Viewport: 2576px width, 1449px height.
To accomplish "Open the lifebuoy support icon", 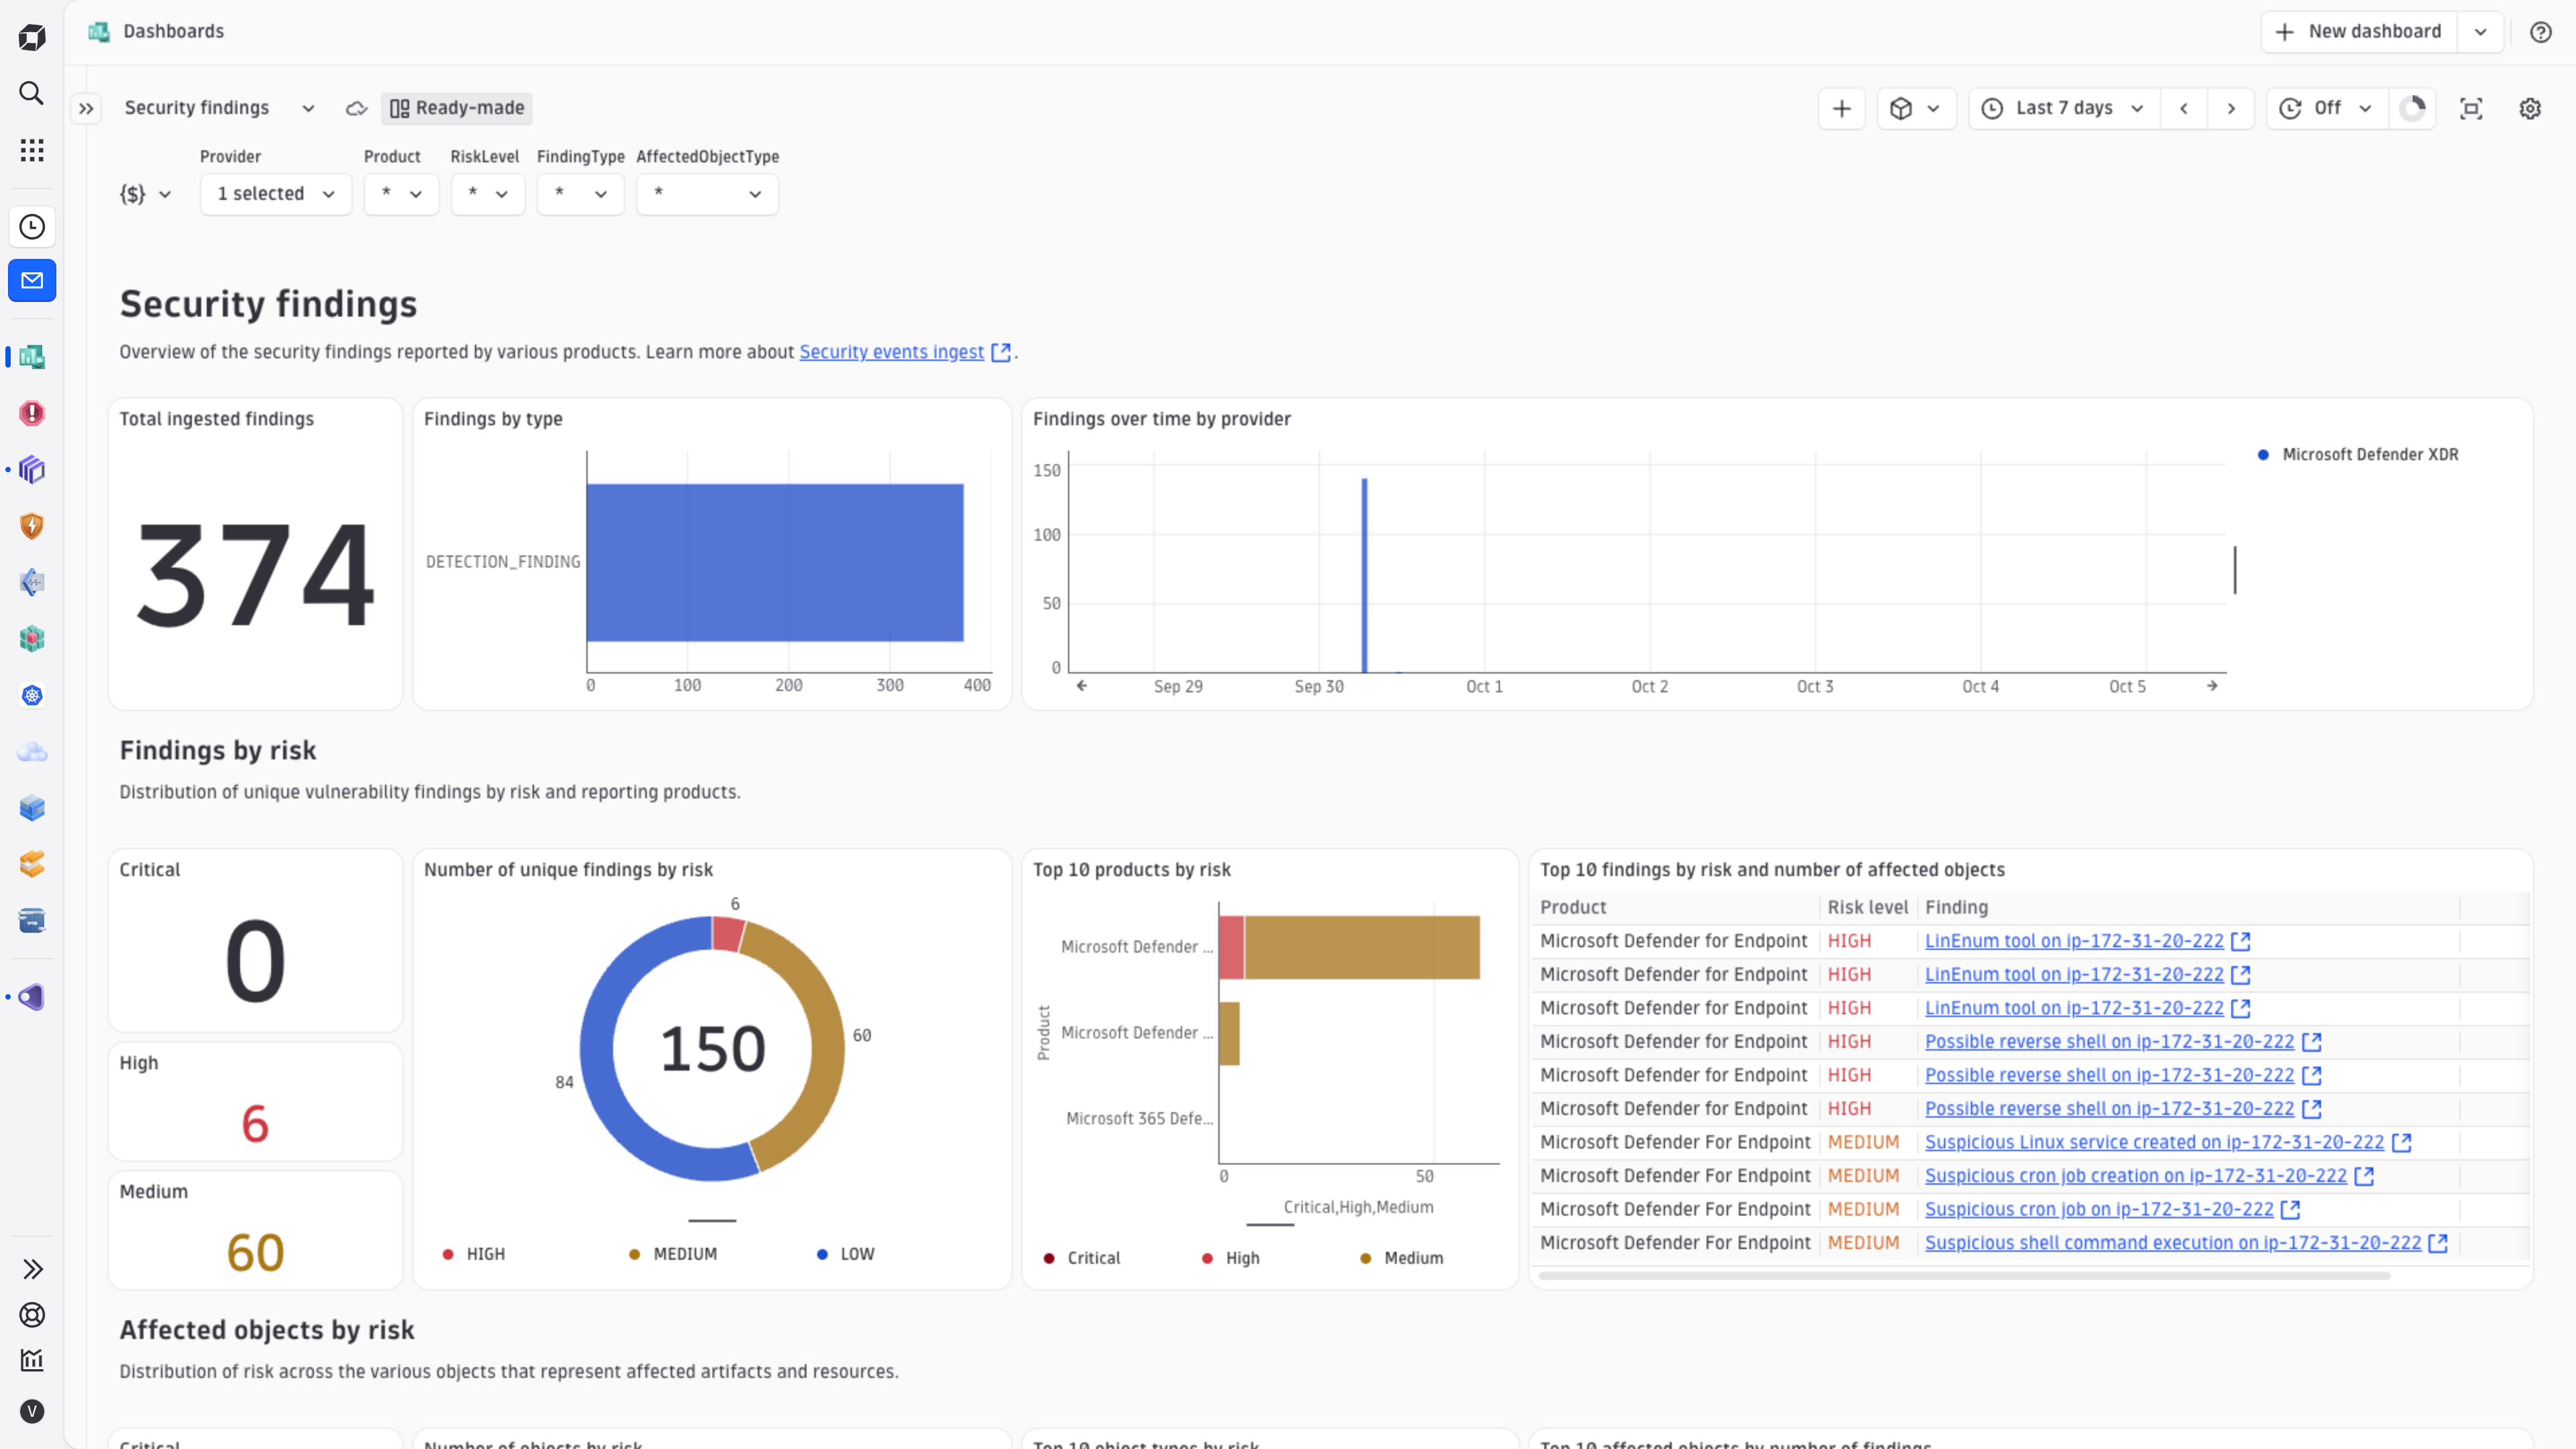I will [32, 1315].
